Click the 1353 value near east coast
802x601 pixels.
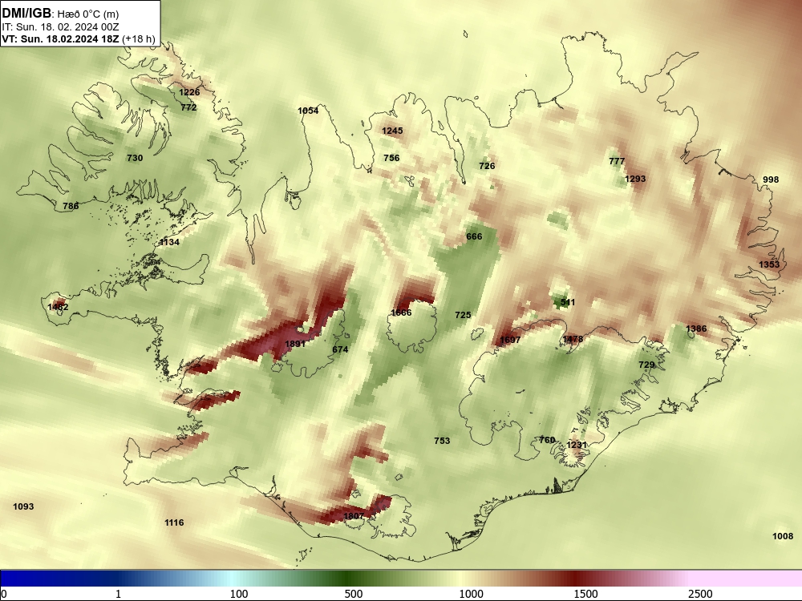pyautogui.click(x=769, y=264)
